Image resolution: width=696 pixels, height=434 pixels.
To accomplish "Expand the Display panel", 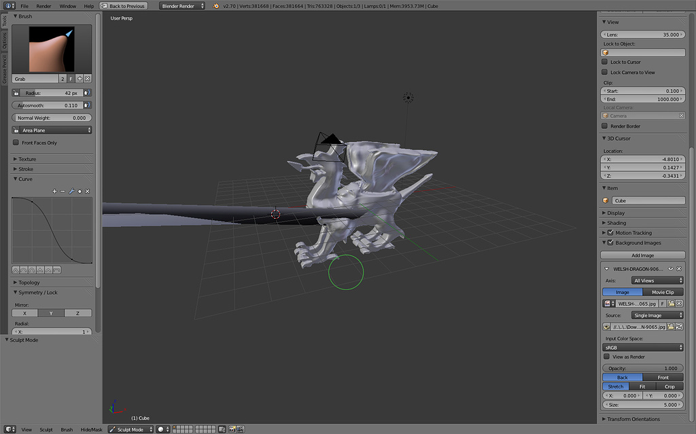I will pyautogui.click(x=614, y=213).
